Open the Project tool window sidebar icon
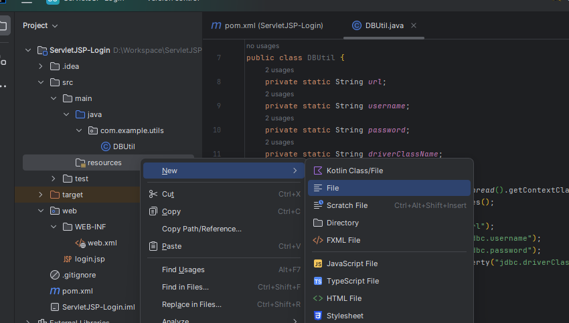The image size is (569, 323). (x=4, y=26)
